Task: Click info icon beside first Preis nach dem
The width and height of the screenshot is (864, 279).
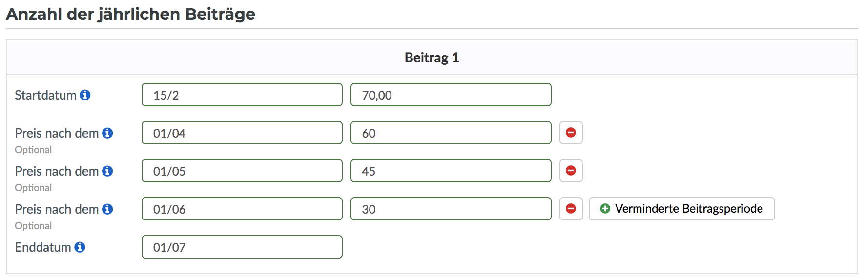Action: [x=107, y=133]
